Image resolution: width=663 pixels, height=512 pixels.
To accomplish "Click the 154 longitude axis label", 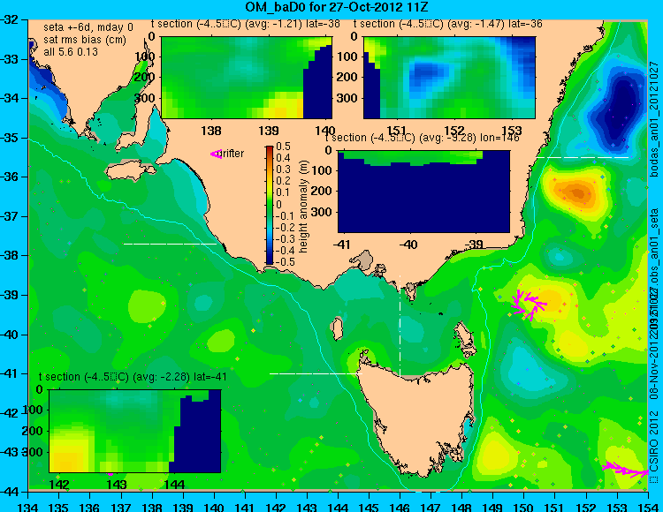I will click(x=647, y=508).
